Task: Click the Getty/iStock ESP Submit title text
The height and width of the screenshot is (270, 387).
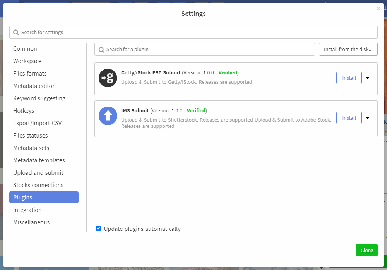Action: click(x=151, y=72)
